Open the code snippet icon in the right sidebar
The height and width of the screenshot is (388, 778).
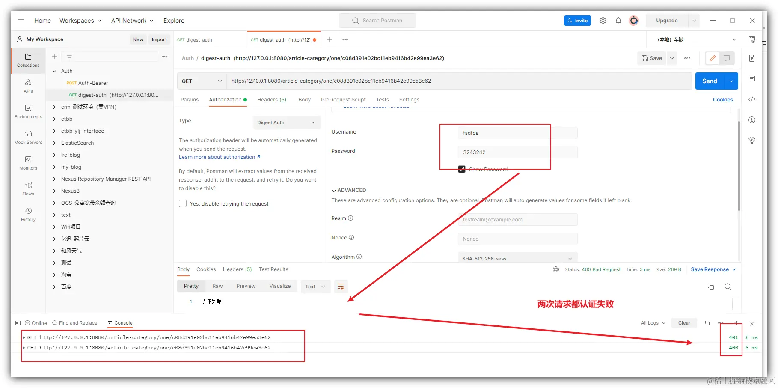752,99
